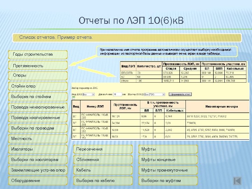The height and width of the screenshot is (189, 252).
Task: Open the Изоляторы report
Action: [x=38, y=149]
